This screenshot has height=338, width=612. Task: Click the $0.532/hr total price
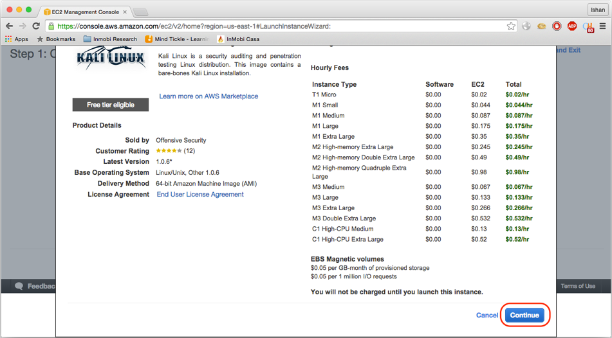[519, 218]
